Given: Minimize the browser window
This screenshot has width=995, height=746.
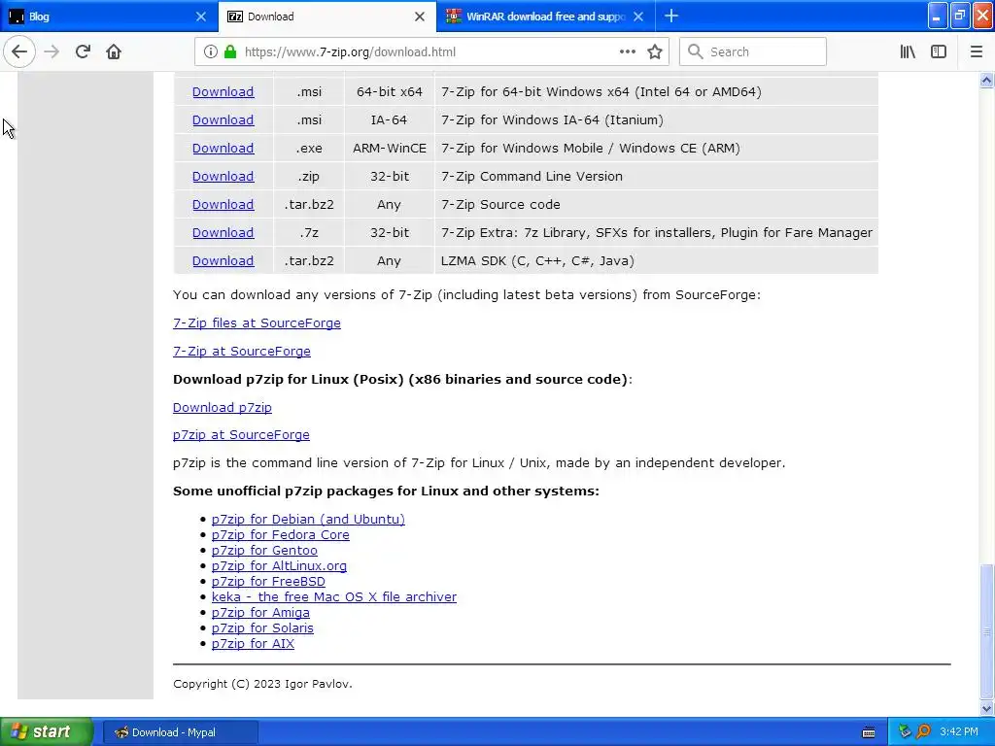Looking at the screenshot, I should 938,16.
